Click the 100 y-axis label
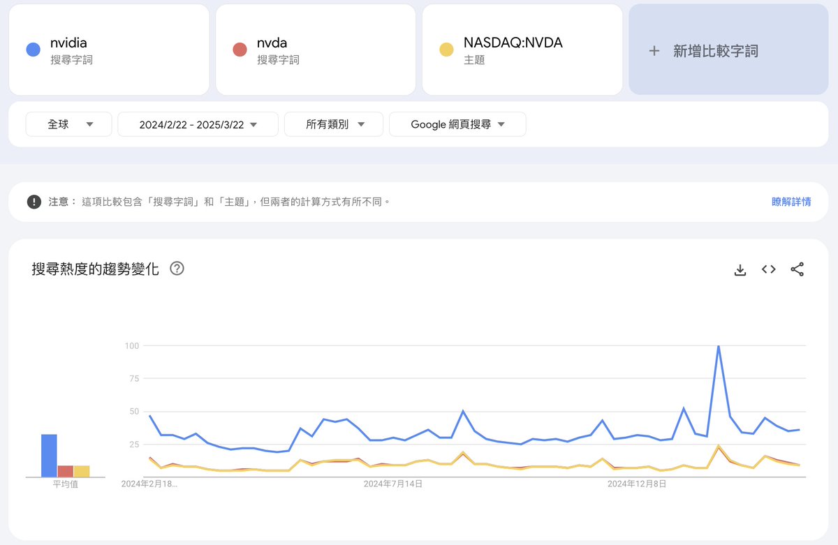Screen dimensions: 838x545 tap(132, 346)
